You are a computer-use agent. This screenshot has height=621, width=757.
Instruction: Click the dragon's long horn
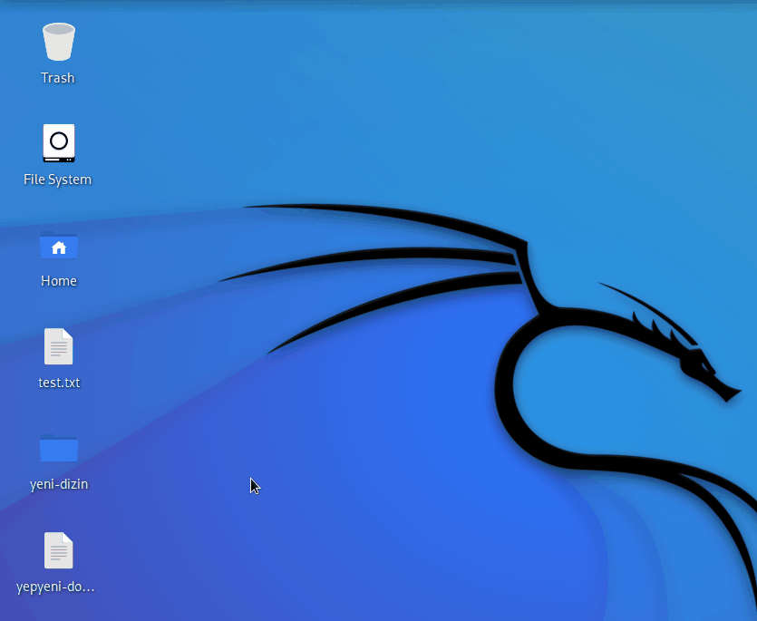(x=647, y=309)
